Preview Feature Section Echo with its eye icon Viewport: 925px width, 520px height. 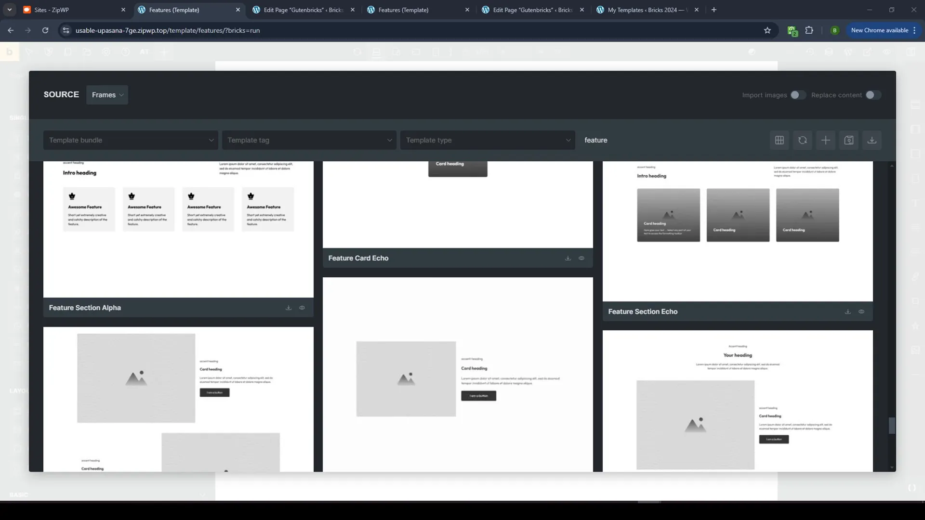861,312
